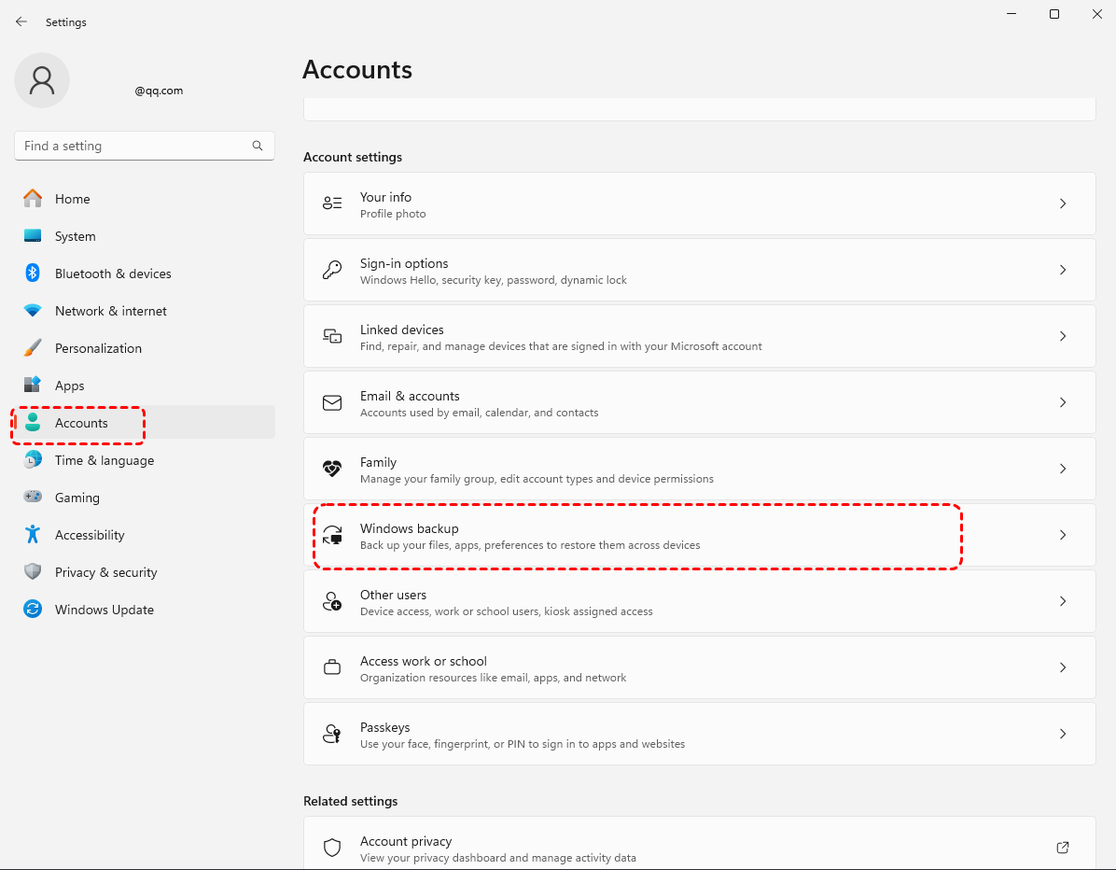The image size is (1116, 870).
Task: Expand Passkeys chevron
Action: click(x=1063, y=734)
